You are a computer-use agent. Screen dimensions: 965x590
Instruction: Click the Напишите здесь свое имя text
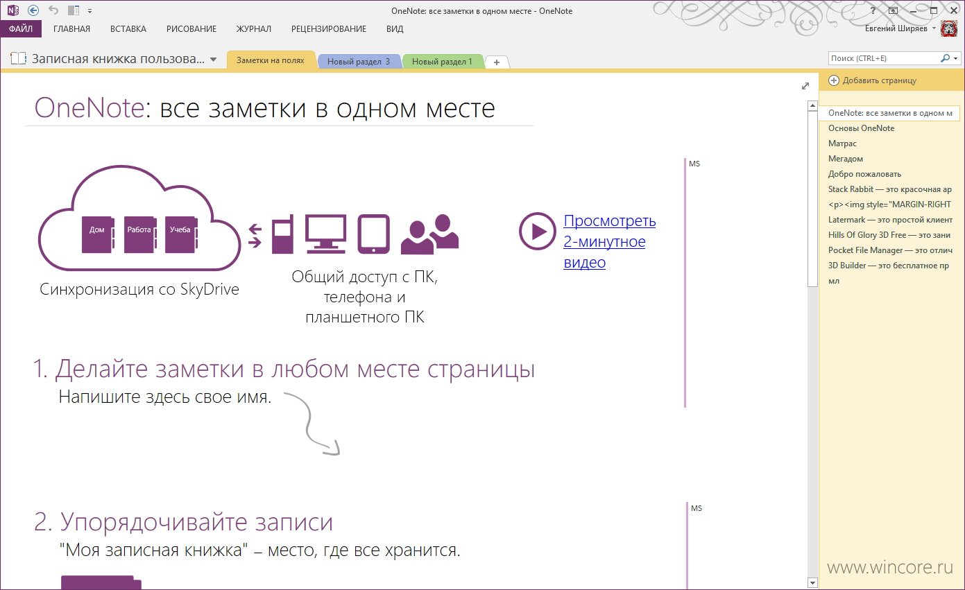tap(165, 397)
